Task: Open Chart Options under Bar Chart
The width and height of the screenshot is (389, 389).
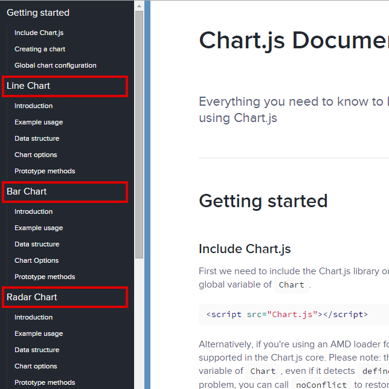Action: pyautogui.click(x=36, y=260)
